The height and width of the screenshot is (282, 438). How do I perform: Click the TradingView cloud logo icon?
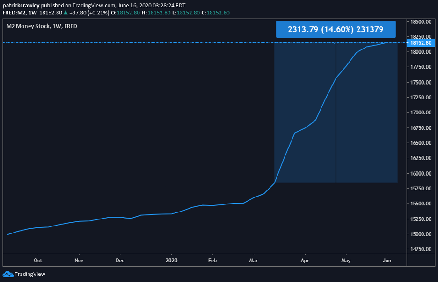pos(8,274)
